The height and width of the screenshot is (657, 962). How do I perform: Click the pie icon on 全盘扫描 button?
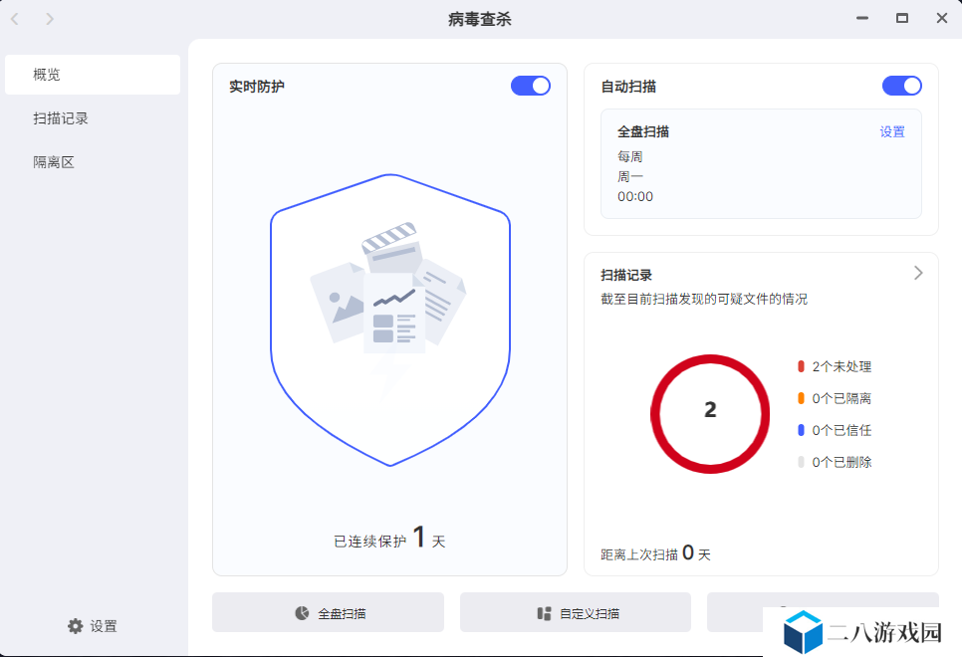pyautogui.click(x=302, y=613)
